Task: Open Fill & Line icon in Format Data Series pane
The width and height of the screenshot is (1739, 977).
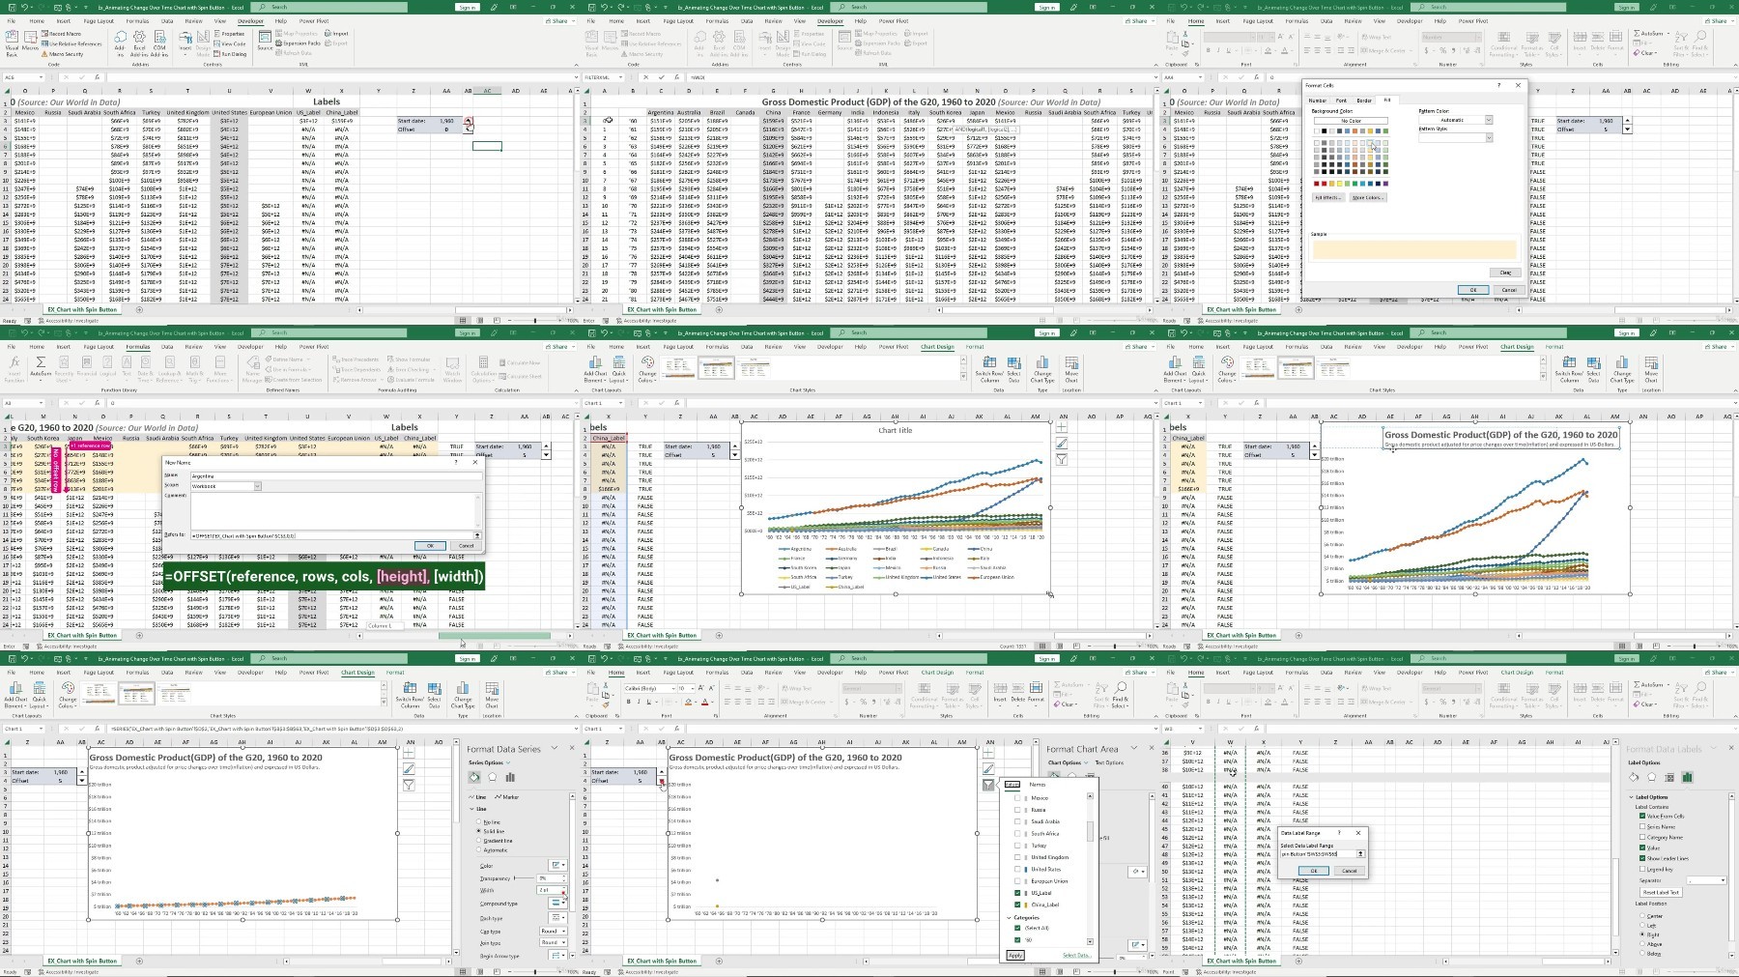Action: click(474, 777)
